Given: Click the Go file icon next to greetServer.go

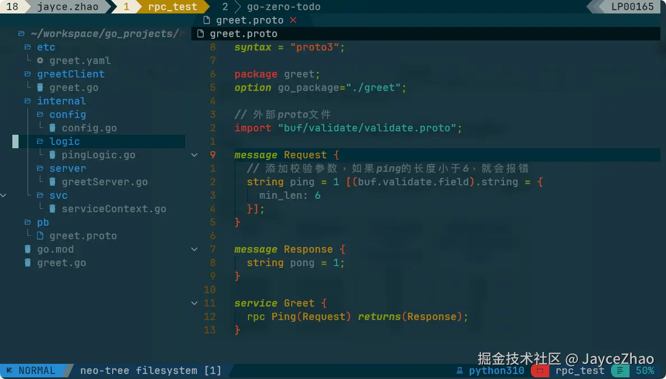Looking at the screenshot, I should pyautogui.click(x=52, y=182).
